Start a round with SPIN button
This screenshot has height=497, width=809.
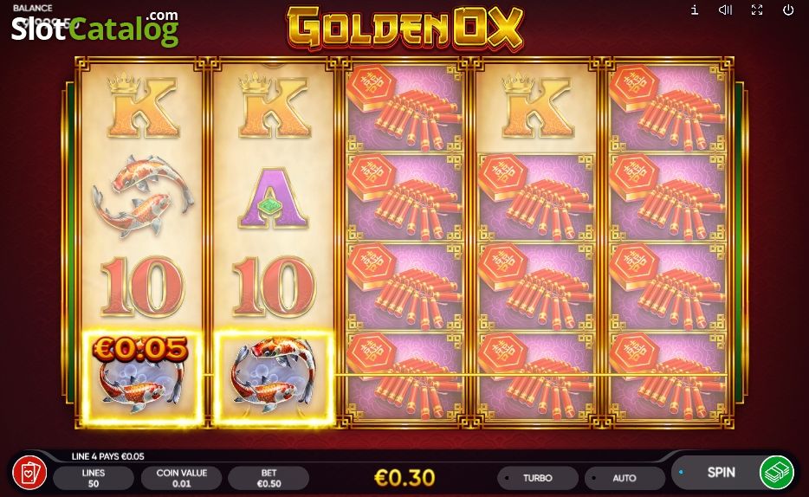coord(721,472)
